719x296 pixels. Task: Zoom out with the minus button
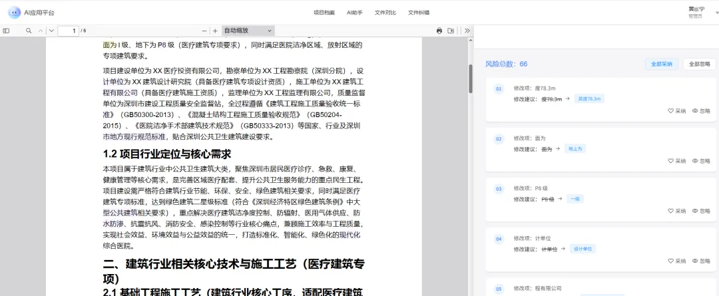pos(204,31)
